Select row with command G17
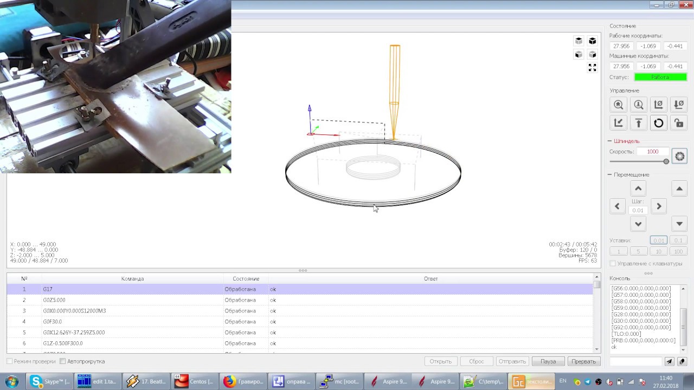 (300, 289)
